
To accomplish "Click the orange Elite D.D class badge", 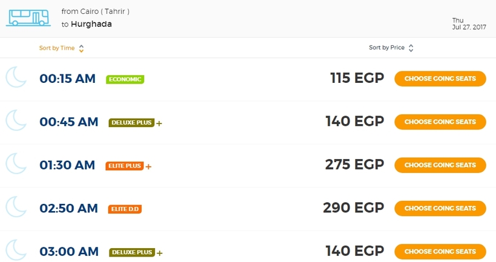I will (125, 209).
